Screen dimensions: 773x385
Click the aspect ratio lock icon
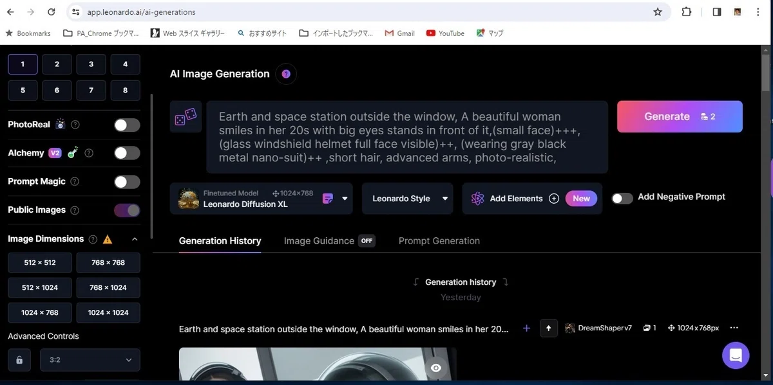coord(19,360)
